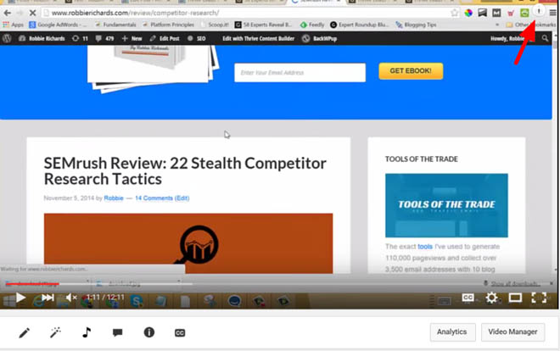The image size is (560, 351).
Task: Open the magic wand enhancements tool
Action: pyautogui.click(x=55, y=333)
